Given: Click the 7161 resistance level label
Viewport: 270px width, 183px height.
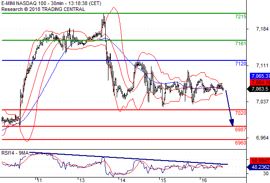Looking at the screenshot, I should (x=241, y=43).
